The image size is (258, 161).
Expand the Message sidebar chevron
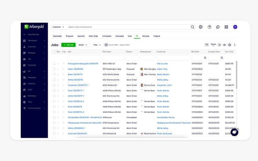(44, 53)
